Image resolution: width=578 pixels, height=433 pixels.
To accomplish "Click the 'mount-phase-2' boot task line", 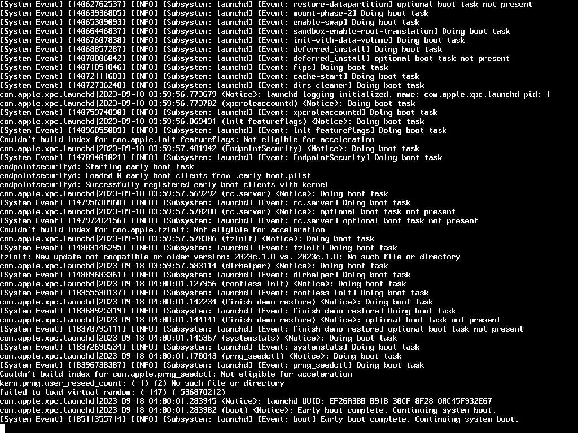I will click(x=214, y=14).
